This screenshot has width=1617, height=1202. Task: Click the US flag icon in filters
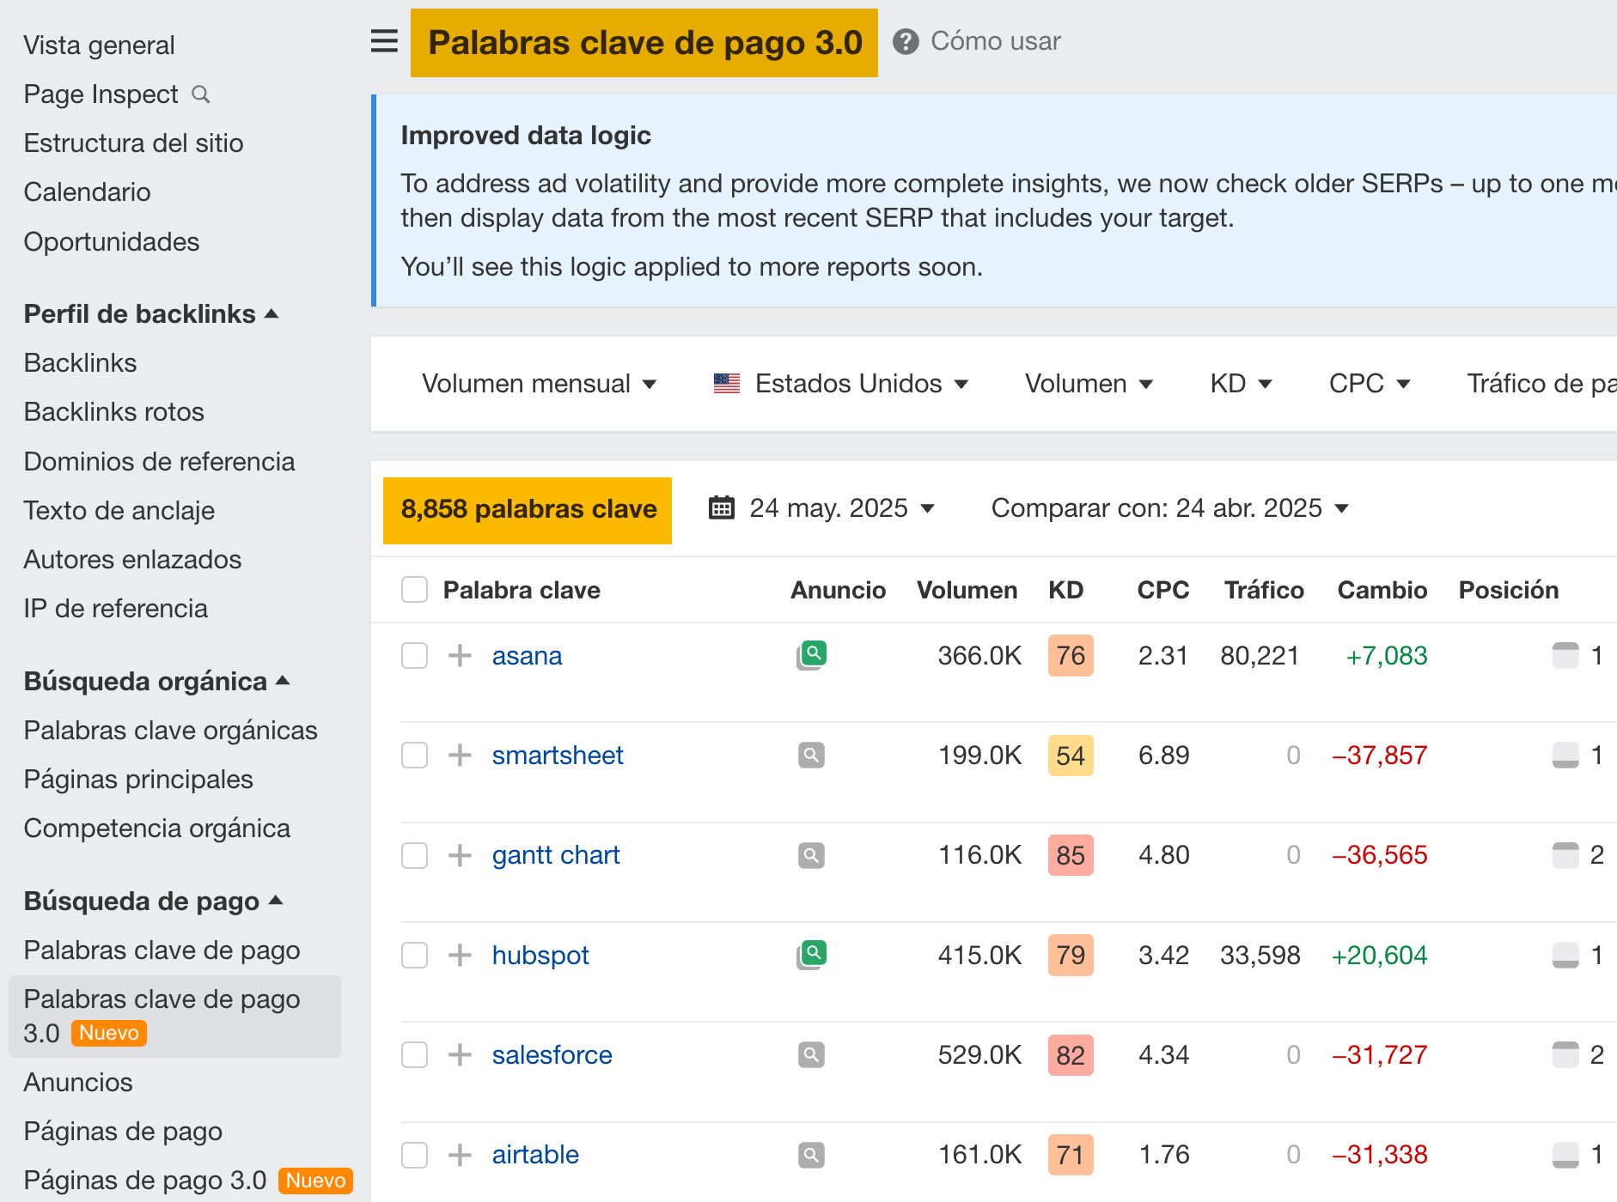pos(726,383)
